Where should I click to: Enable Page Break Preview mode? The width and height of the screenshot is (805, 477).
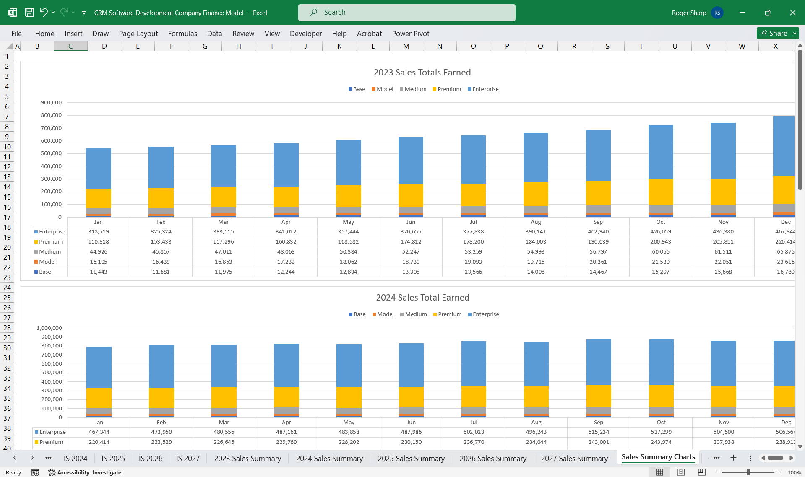click(701, 471)
